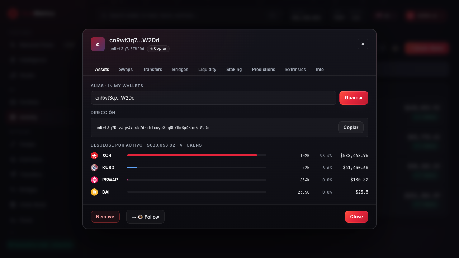The width and height of the screenshot is (459, 258).
Task: Click the PSWAP amount 634K
Action: click(x=305, y=180)
